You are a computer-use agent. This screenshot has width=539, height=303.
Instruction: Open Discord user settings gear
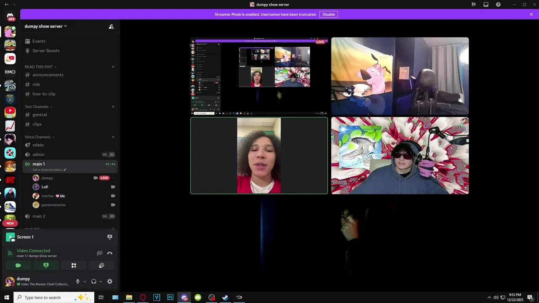point(109,282)
